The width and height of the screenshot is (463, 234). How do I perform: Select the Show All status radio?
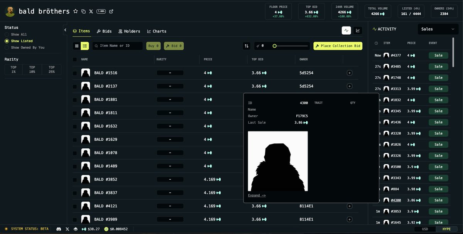coord(7,35)
